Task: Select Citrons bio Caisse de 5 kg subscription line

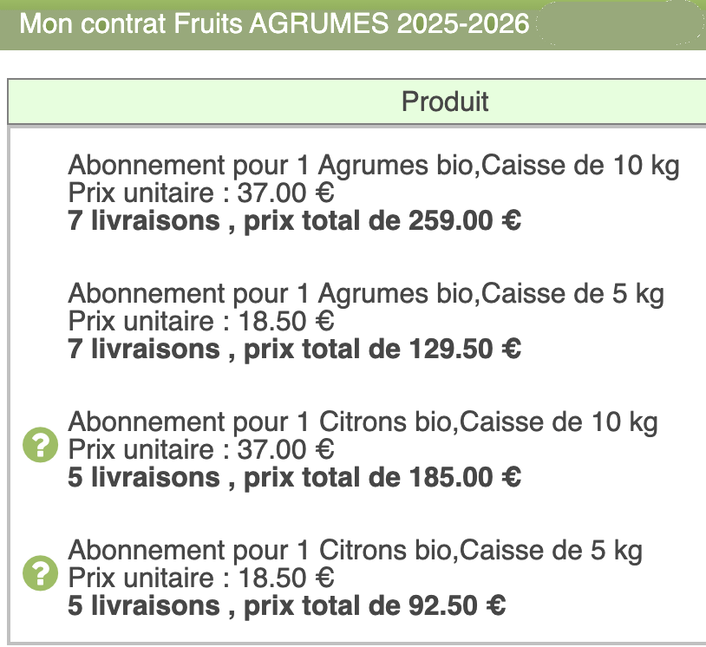Action: click(x=355, y=550)
